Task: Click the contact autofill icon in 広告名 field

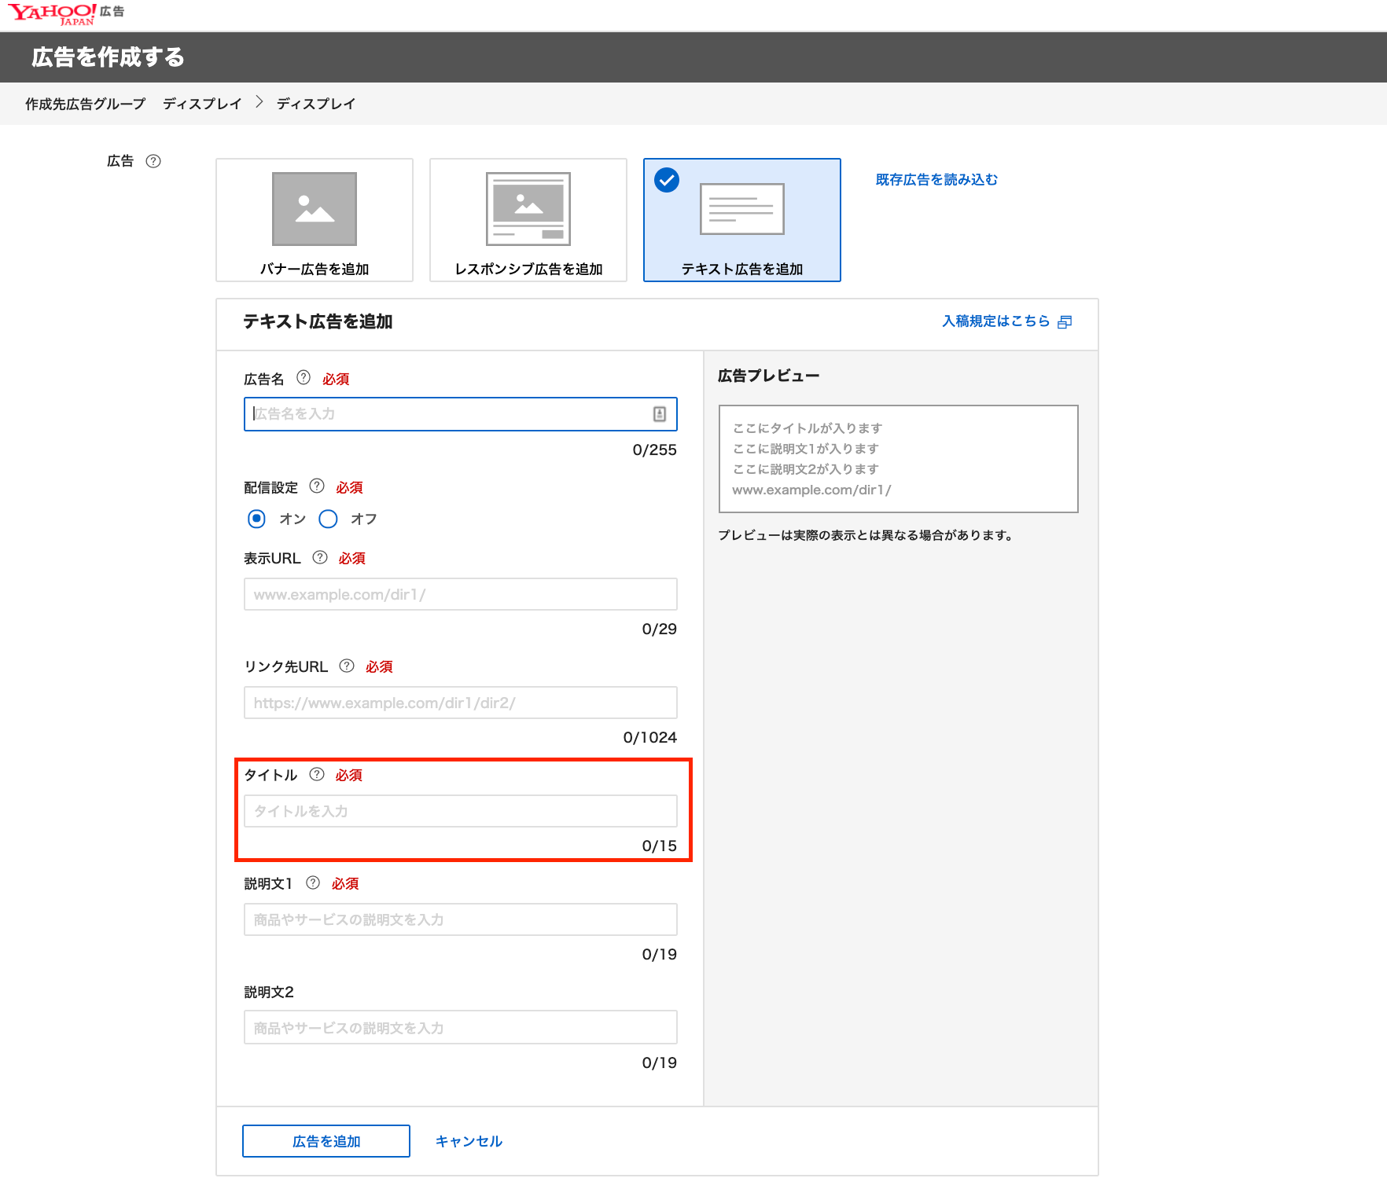Action: pos(660,414)
